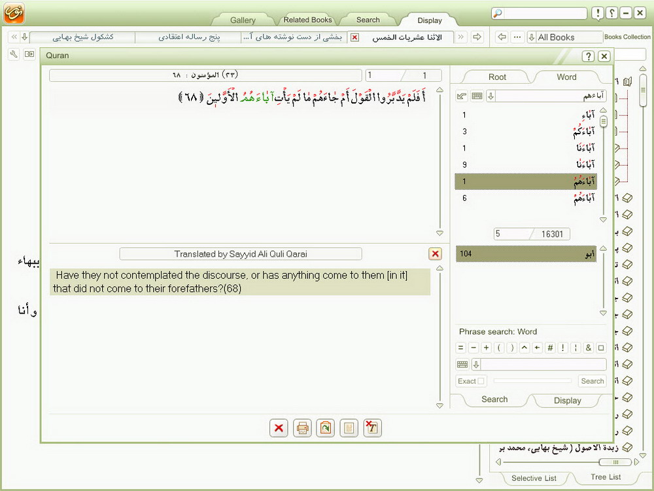Insert the ampersand operator in phrase search
The height and width of the screenshot is (491, 654).
[x=588, y=348]
